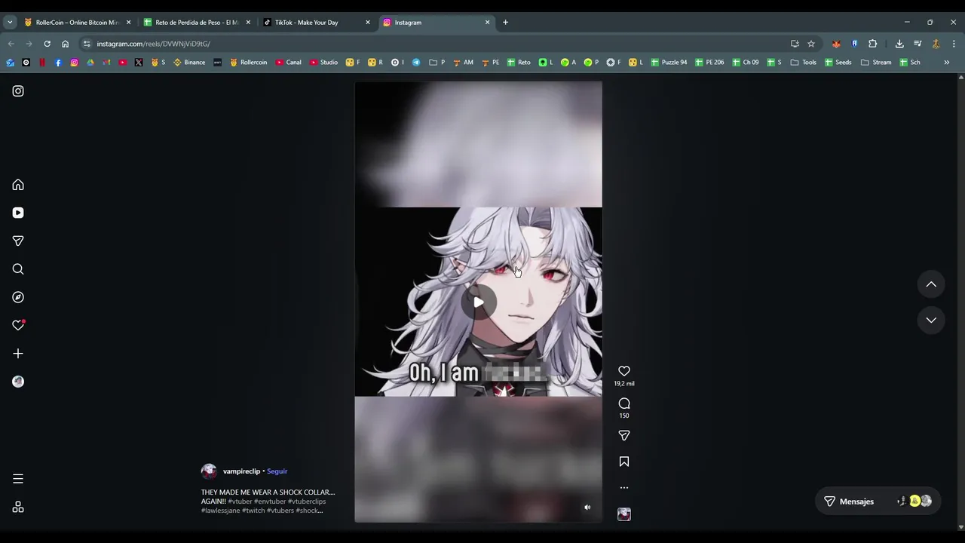Open the Reels section in the sidebar
This screenshot has width=965, height=543.
(18, 213)
